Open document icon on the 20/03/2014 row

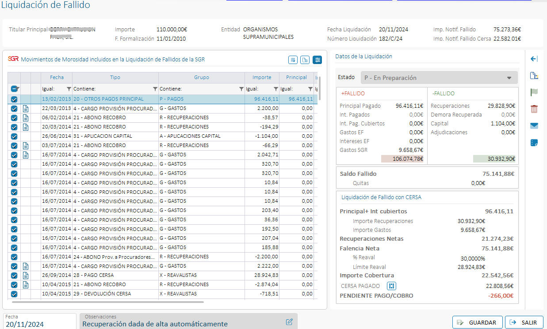click(x=25, y=127)
